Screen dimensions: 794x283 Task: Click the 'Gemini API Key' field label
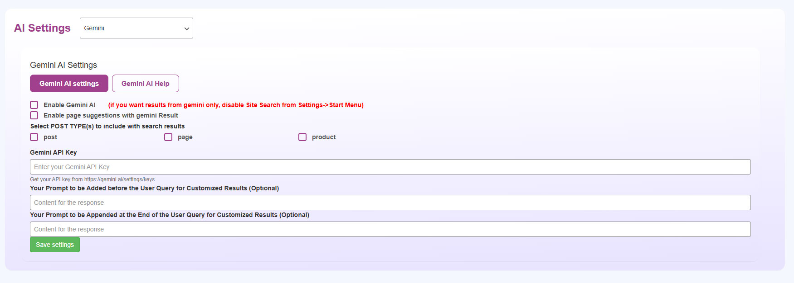pyautogui.click(x=54, y=152)
